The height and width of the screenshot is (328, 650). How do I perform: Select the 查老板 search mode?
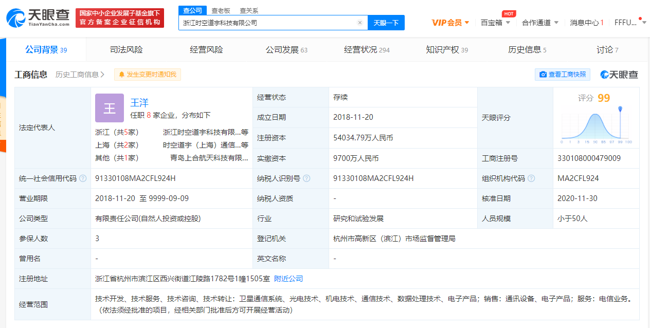(220, 10)
